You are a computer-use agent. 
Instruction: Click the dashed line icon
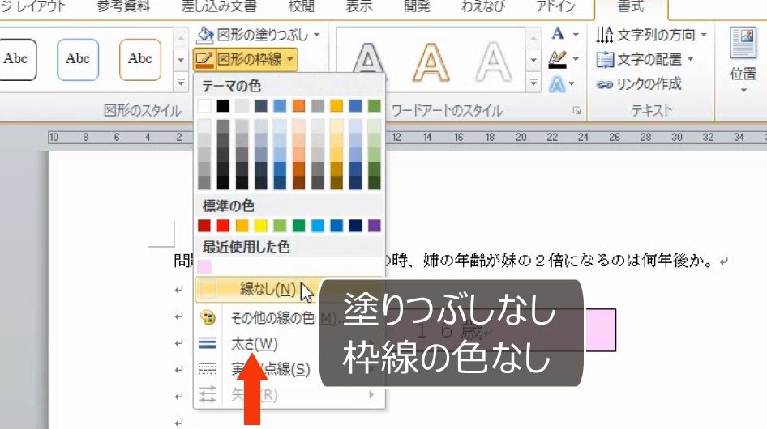[208, 369]
